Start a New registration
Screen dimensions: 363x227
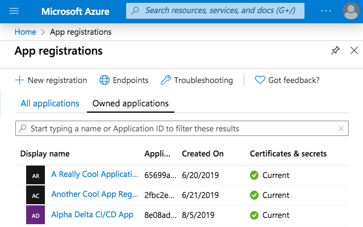51,80
